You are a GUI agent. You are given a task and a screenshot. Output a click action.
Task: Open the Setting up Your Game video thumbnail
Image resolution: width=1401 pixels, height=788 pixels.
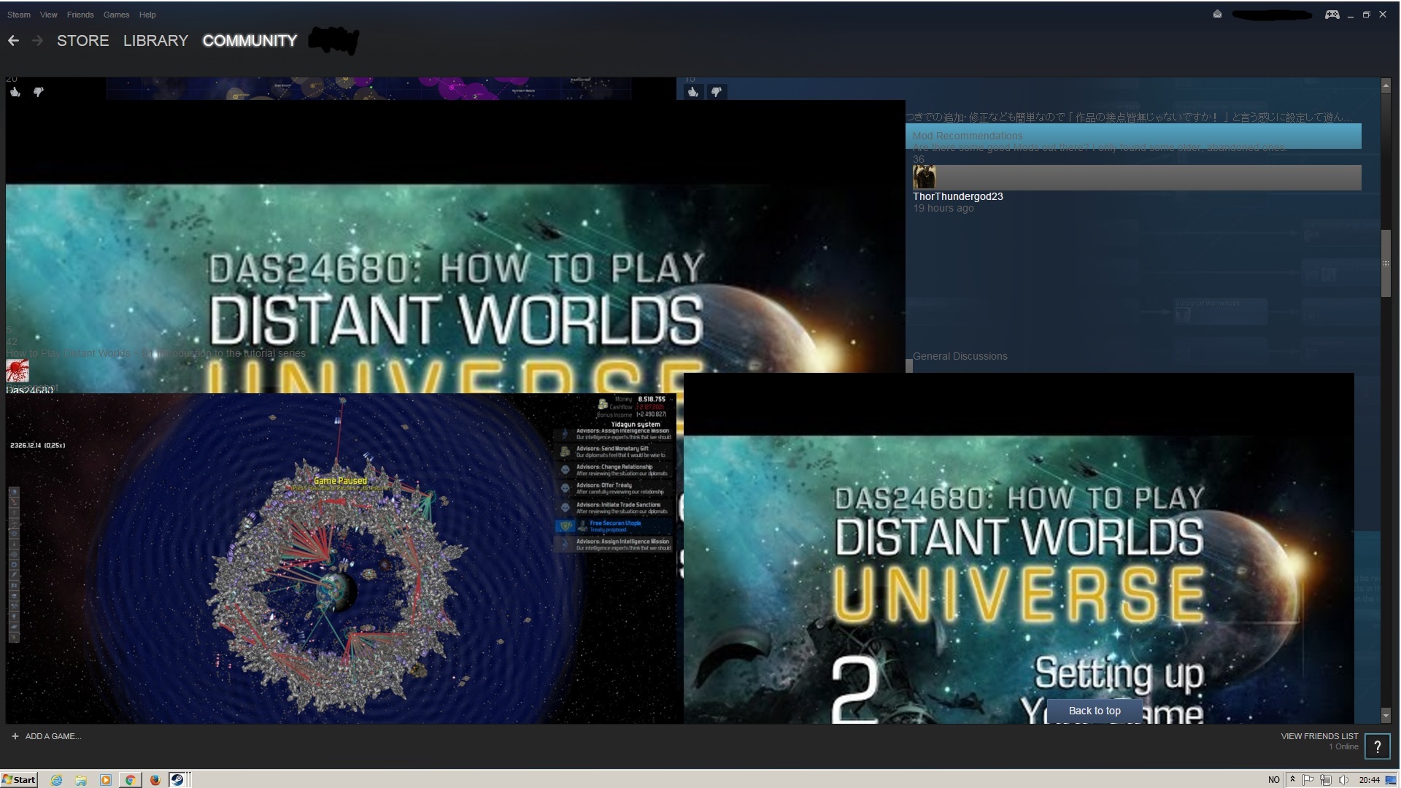pyautogui.click(x=1019, y=549)
